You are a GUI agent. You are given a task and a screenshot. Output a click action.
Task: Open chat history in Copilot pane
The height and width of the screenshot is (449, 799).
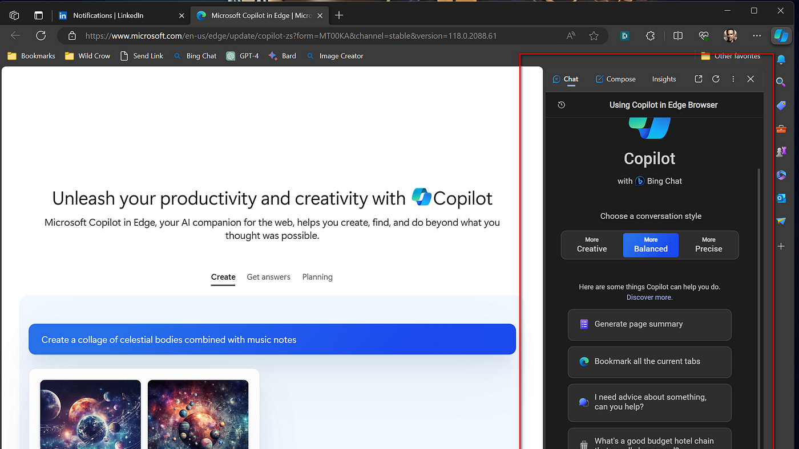562,105
